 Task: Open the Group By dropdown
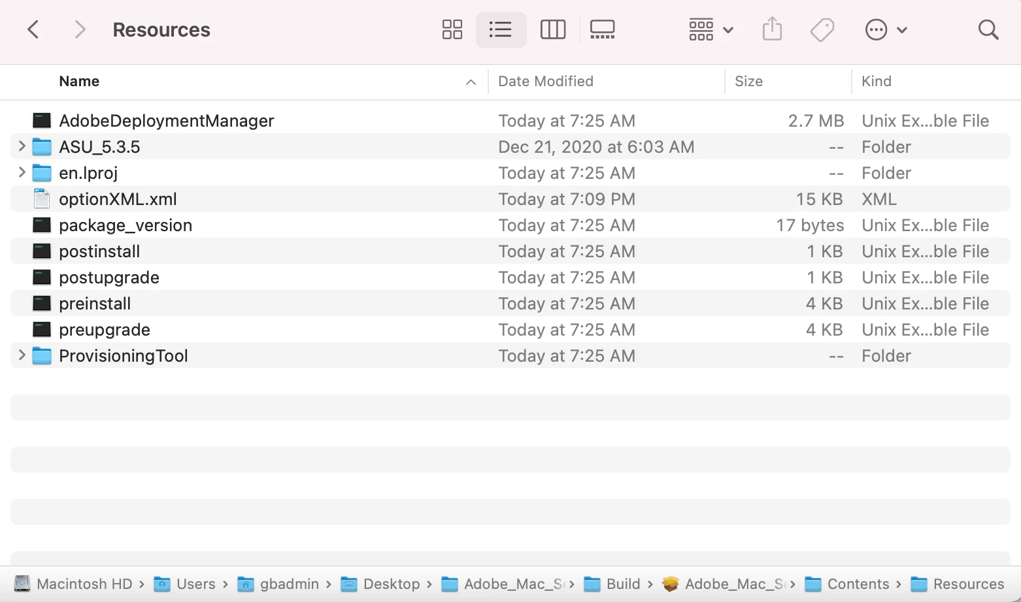click(x=711, y=29)
